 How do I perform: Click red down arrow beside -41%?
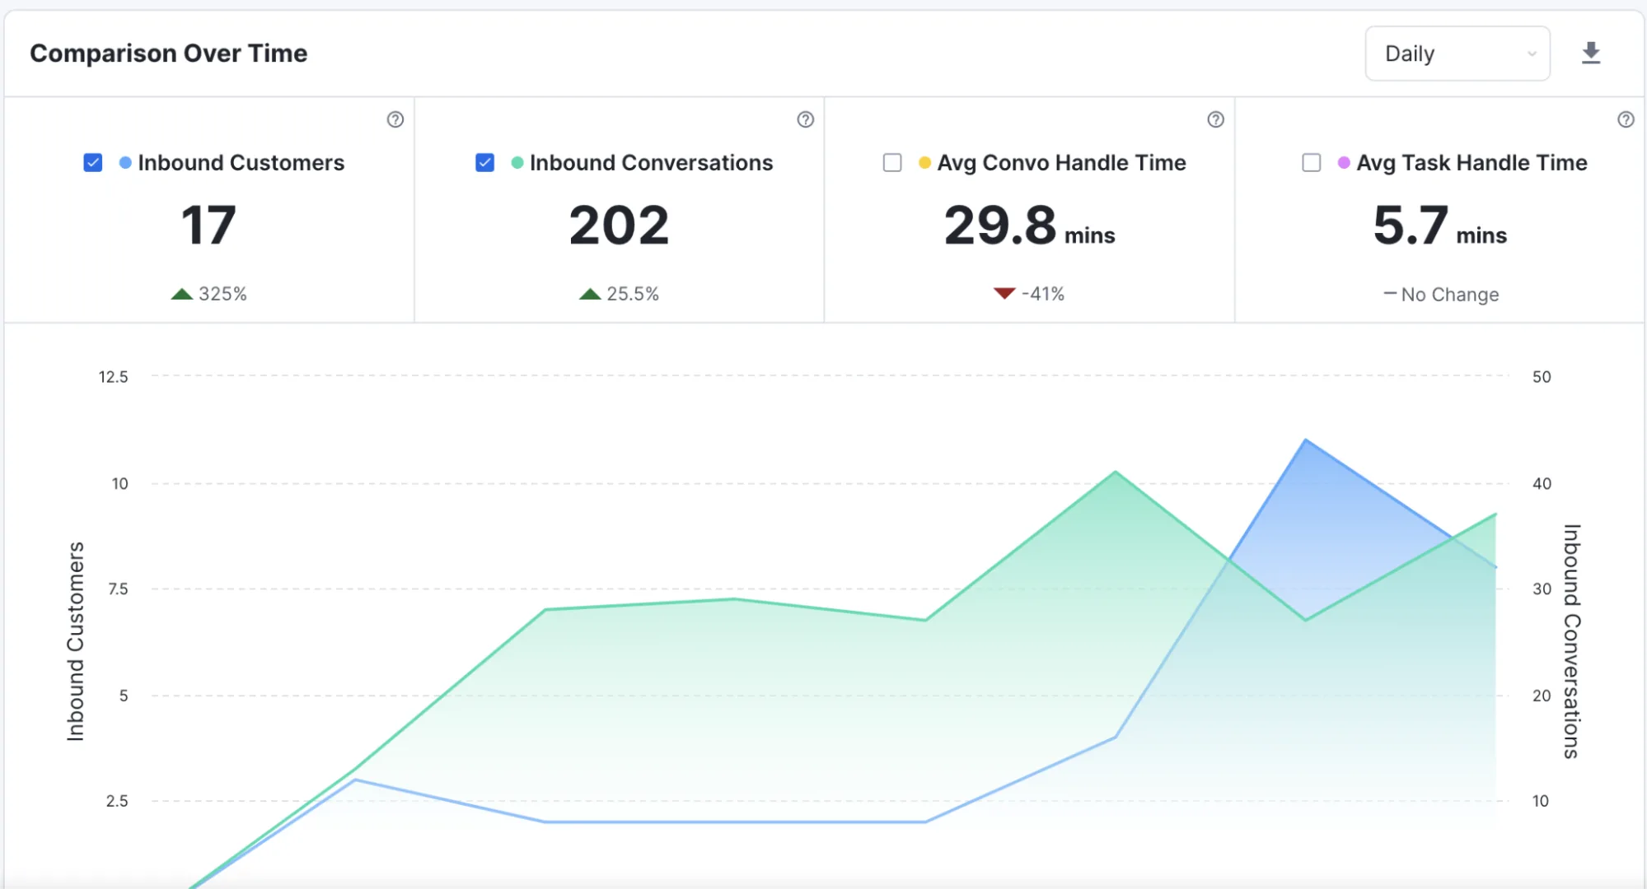[x=1004, y=294]
